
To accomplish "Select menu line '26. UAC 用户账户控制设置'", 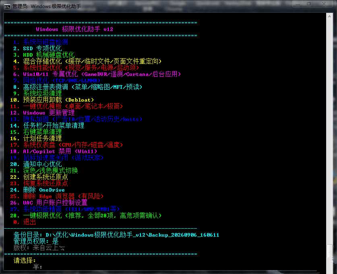I will pos(49,203).
